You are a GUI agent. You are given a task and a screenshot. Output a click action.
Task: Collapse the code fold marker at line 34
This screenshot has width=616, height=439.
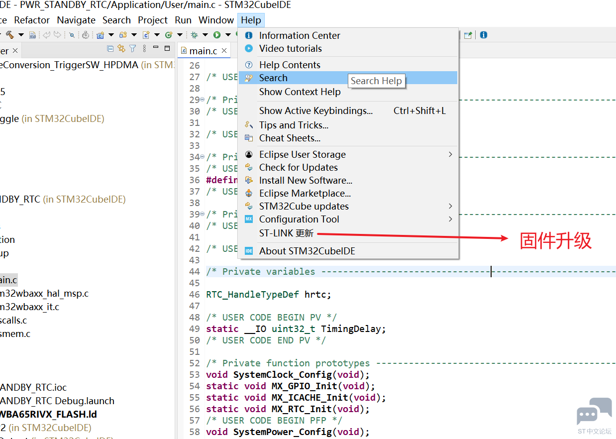(x=202, y=157)
